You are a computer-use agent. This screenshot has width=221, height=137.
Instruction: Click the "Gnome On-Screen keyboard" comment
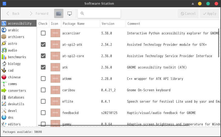(149, 90)
